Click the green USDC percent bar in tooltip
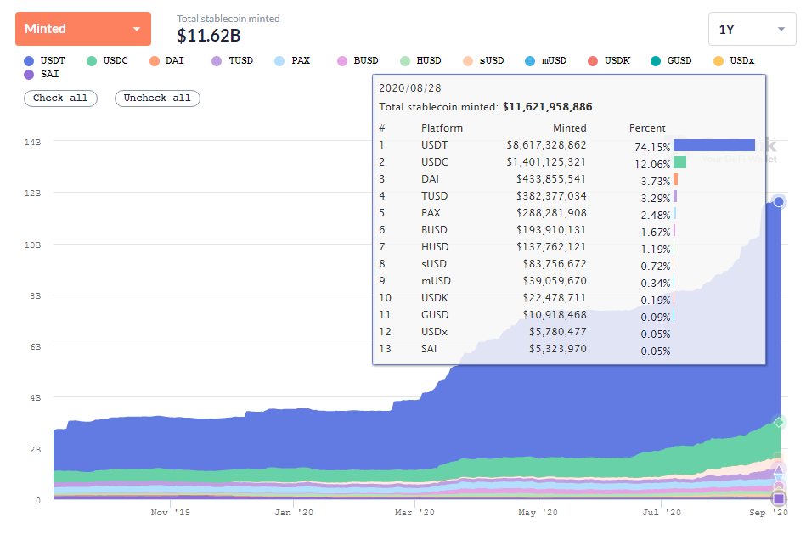Image resolution: width=806 pixels, height=534 pixels. [x=679, y=162]
